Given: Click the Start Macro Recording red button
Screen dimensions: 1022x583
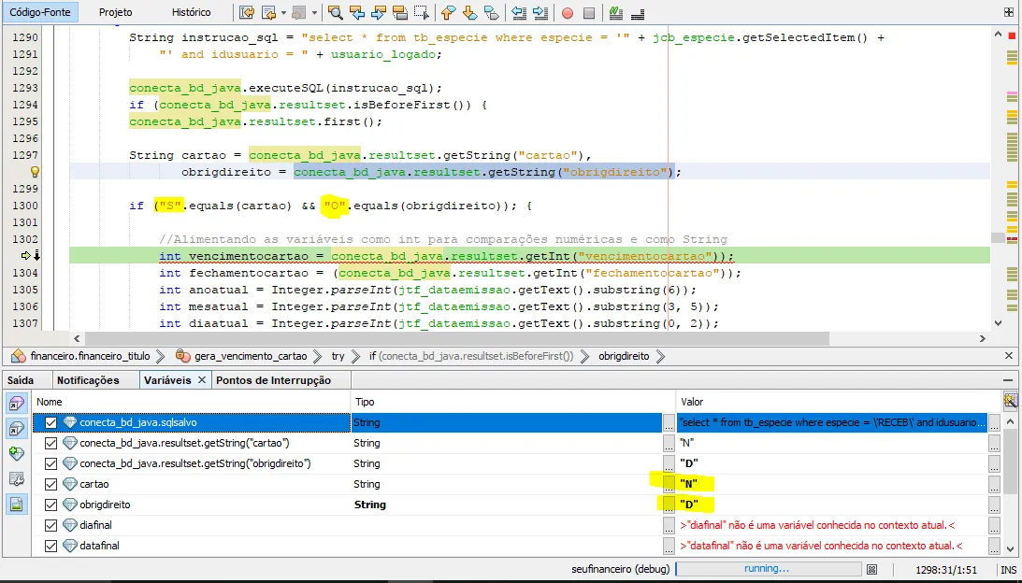Looking at the screenshot, I should point(567,13).
